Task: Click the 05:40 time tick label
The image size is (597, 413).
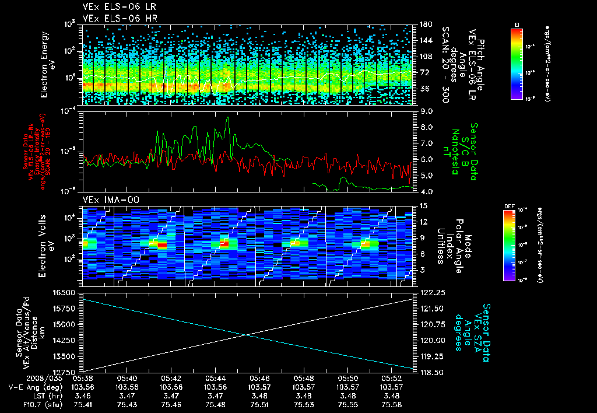Action: [127, 379]
